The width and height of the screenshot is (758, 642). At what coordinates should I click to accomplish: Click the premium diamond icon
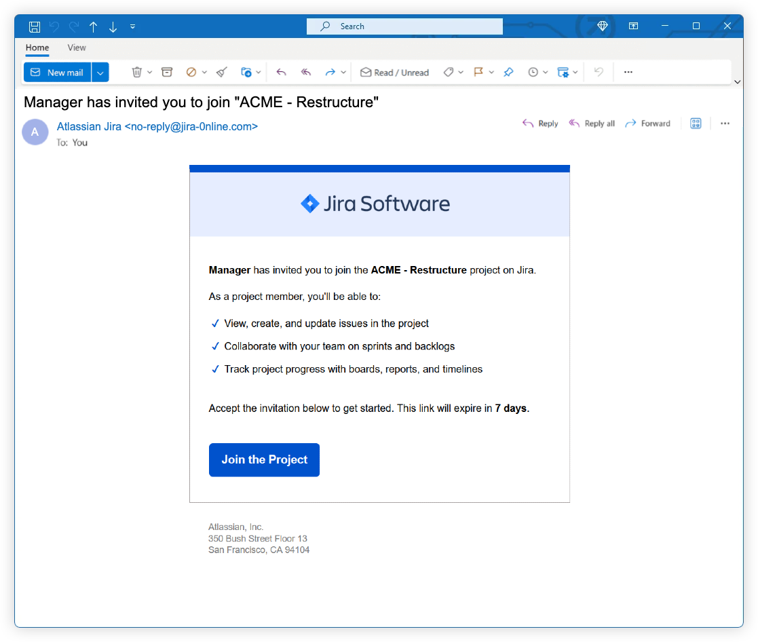coord(603,26)
